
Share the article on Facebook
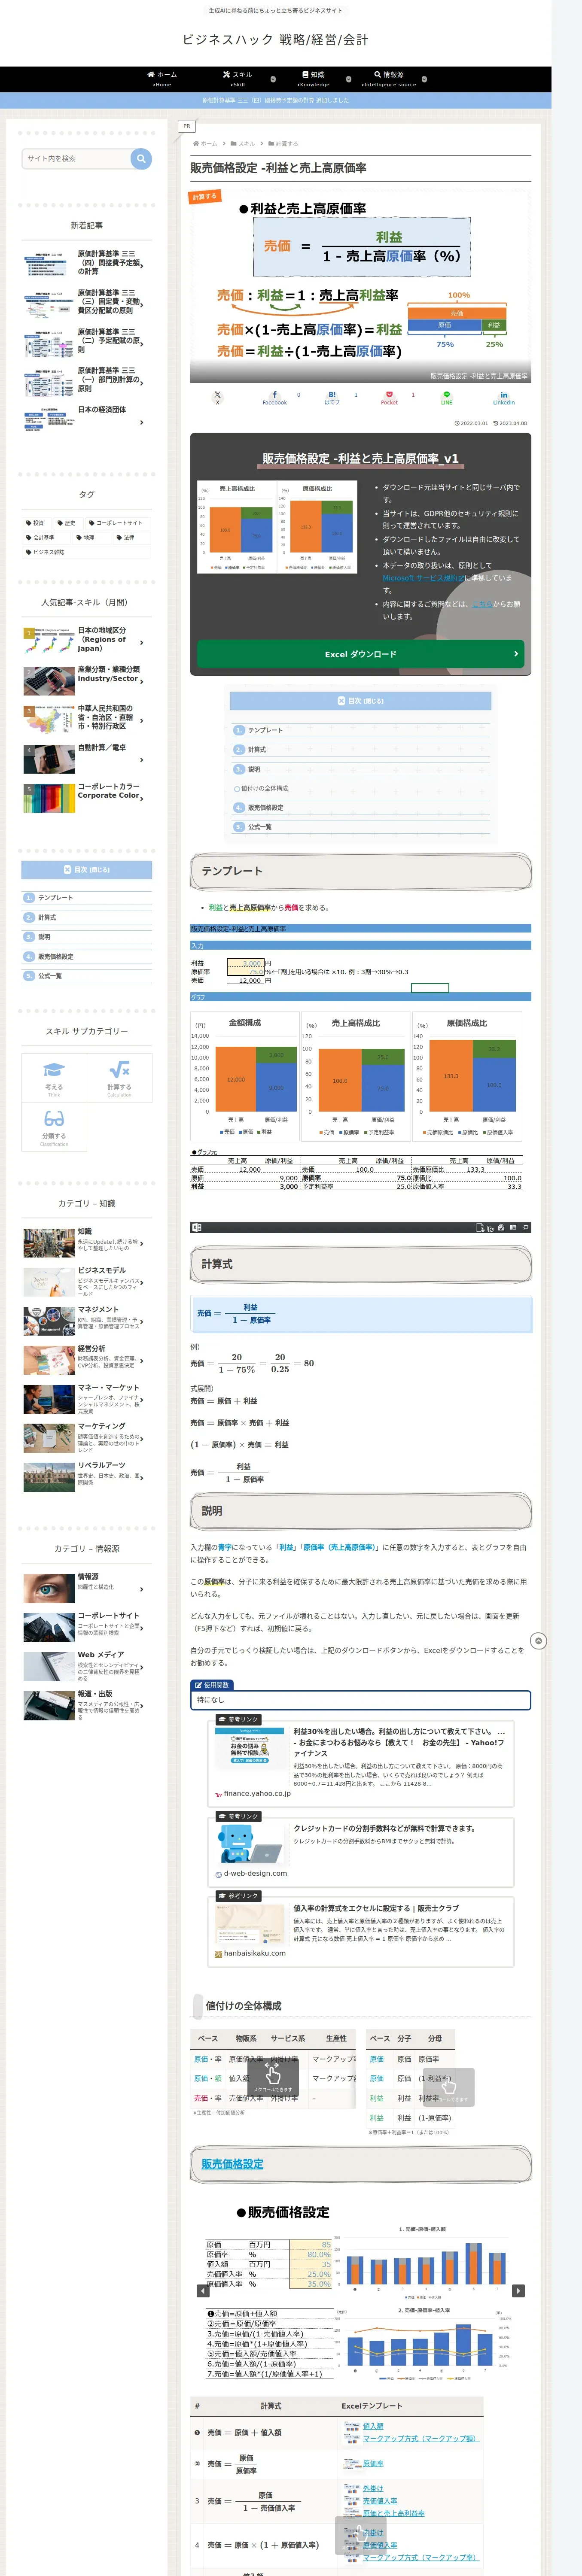(275, 397)
